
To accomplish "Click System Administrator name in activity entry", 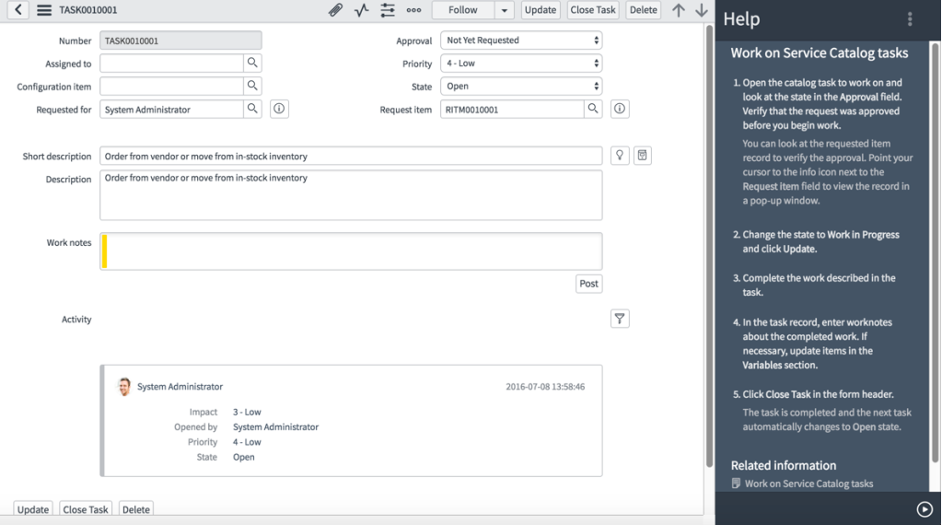I will pyautogui.click(x=180, y=386).
